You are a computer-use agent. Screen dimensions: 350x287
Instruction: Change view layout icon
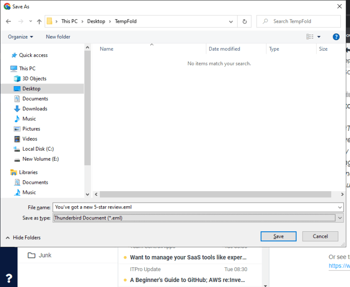point(310,37)
